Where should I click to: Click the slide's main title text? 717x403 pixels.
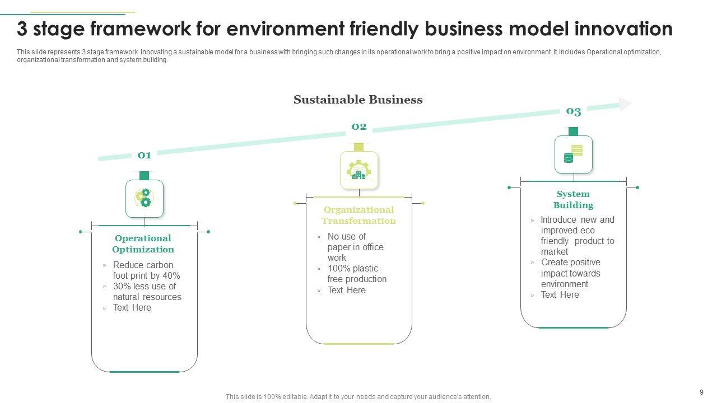click(x=344, y=29)
